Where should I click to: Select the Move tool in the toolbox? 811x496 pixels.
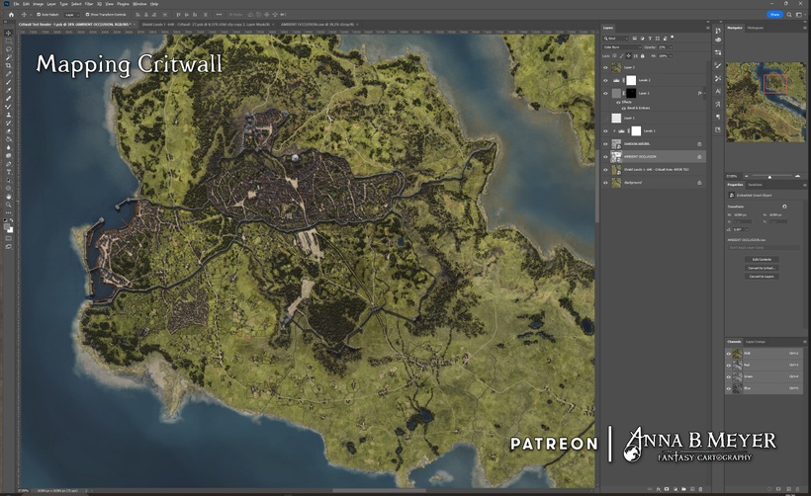(x=8, y=33)
